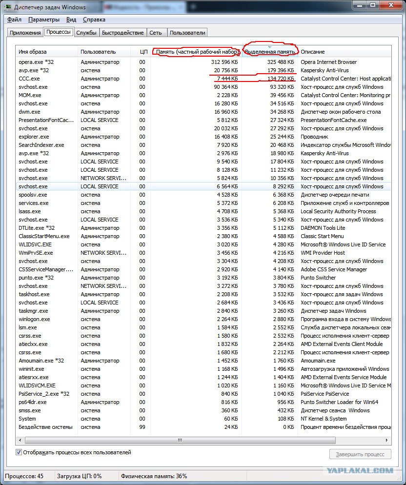The height and width of the screenshot is (485, 406).
Task: Click the horizontal scrollbar thumb
Action: point(180,440)
